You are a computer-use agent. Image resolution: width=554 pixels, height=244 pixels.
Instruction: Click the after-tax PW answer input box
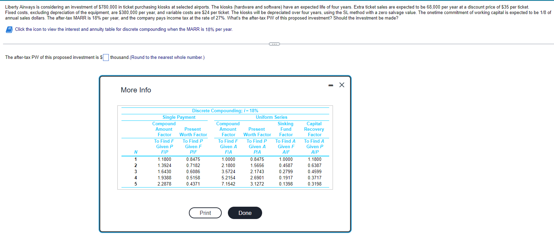point(106,57)
